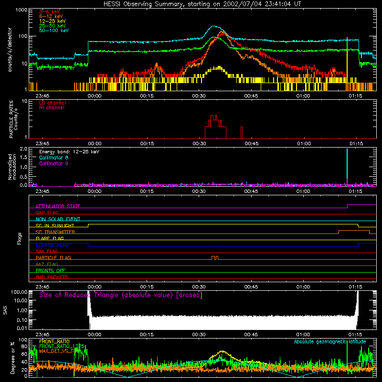Screen dimensions: 382x382
Task: Click the counts/s/detector axis label
Action: (x=10, y=50)
